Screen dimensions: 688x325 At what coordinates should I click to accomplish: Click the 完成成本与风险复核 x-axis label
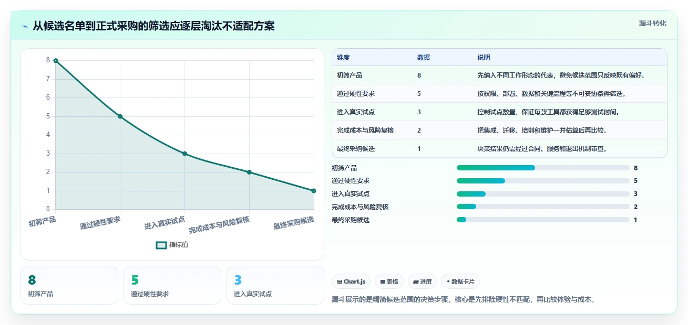pyautogui.click(x=219, y=225)
